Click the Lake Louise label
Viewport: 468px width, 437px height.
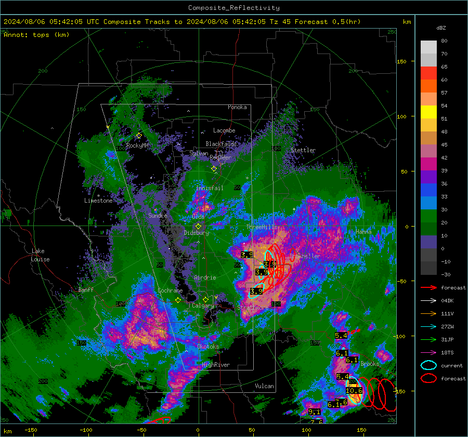(x=40, y=255)
